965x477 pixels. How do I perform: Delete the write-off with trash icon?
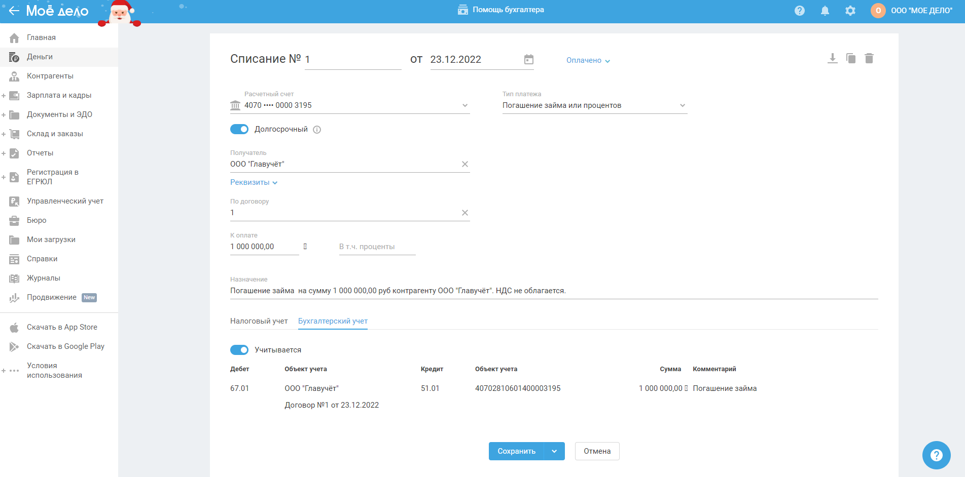coord(869,59)
